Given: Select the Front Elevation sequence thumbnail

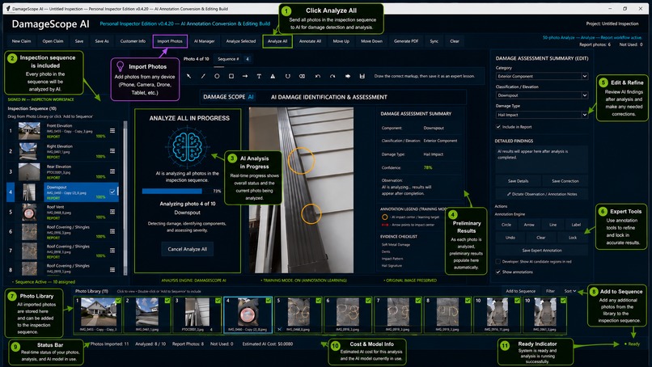Looking at the screenshot, I should pos(29,130).
